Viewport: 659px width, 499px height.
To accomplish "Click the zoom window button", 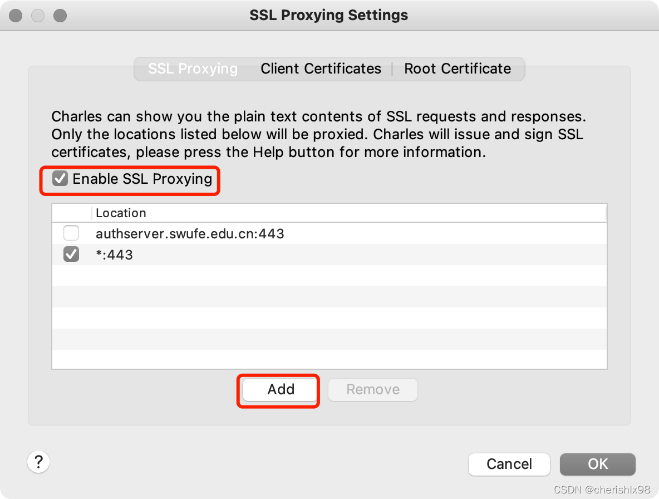I will click(60, 16).
